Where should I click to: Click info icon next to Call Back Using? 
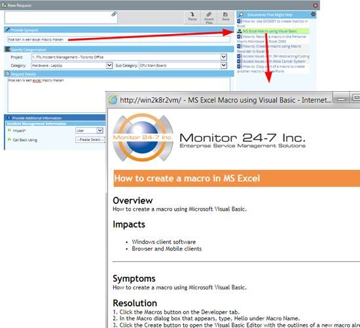point(9,139)
